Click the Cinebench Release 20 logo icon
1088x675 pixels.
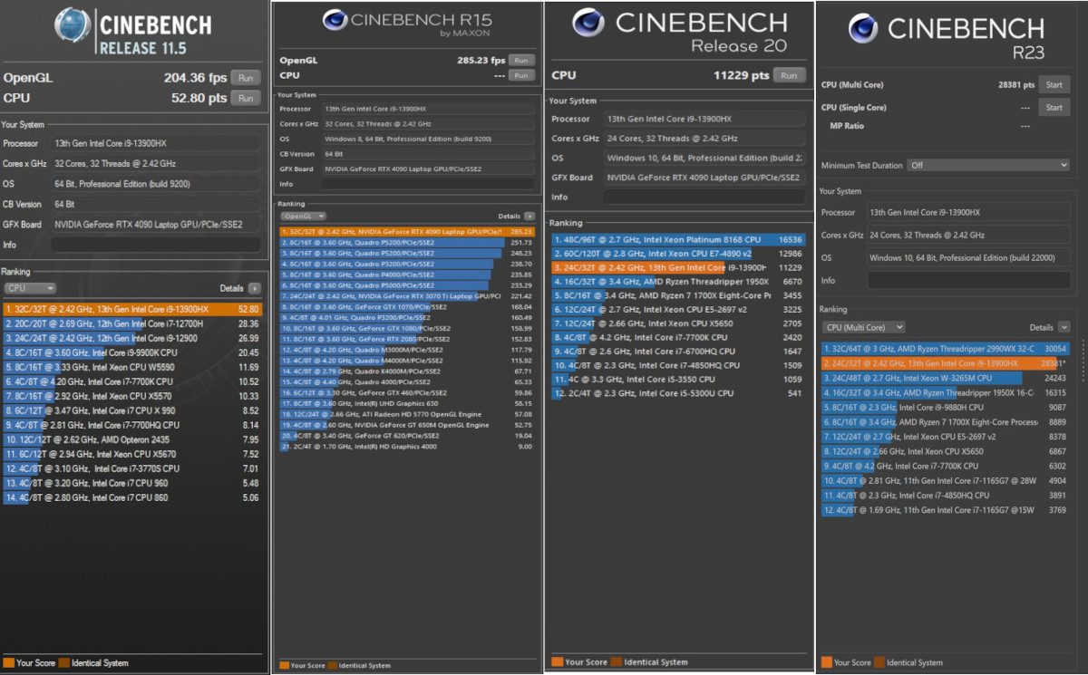click(588, 23)
